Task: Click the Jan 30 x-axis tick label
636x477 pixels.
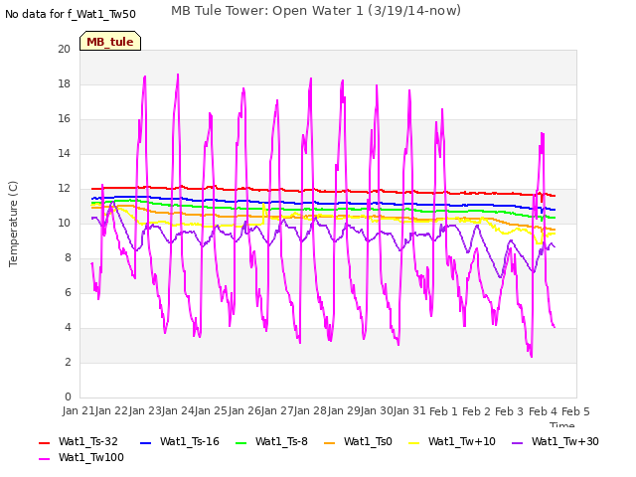Action: point(378,410)
